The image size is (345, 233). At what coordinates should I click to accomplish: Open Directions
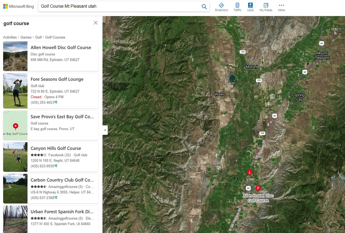[x=221, y=7]
